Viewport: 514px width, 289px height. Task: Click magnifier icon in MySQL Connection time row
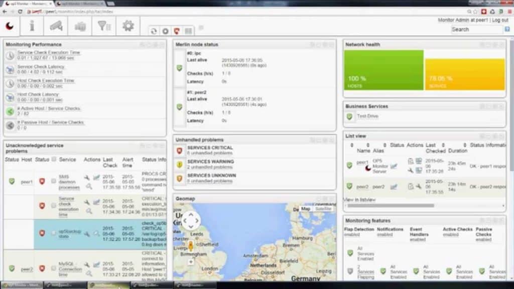(89, 273)
